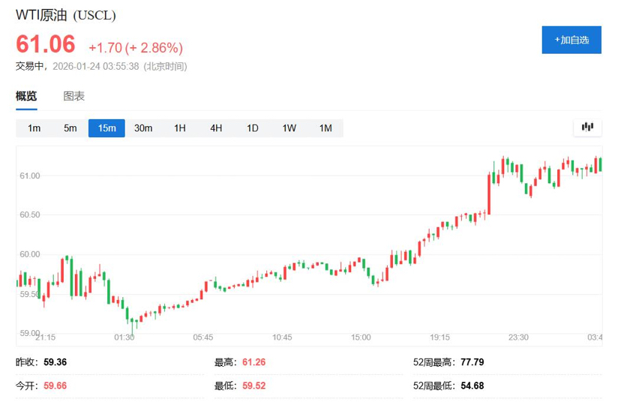Select the 5m timeframe interval
Screen dimensions: 621x405
click(70, 128)
